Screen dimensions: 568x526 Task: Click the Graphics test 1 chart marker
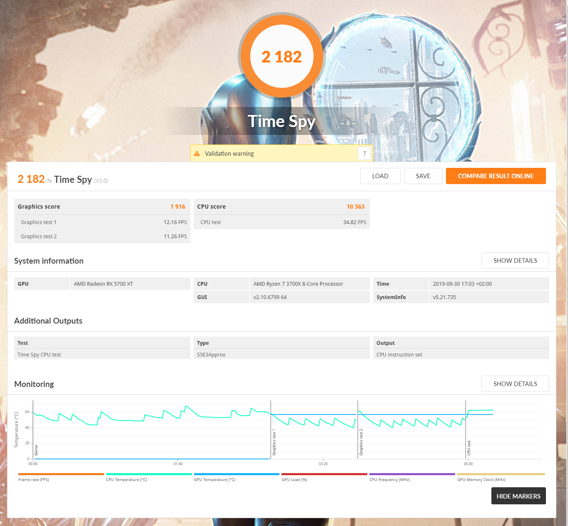[x=274, y=443]
